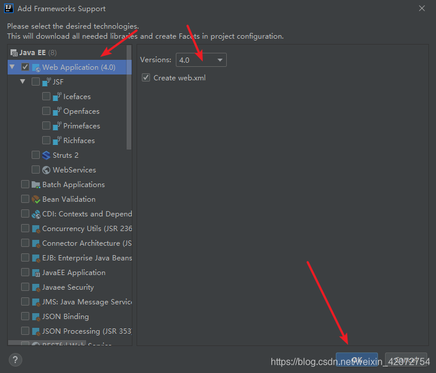Click the WebServices globe icon

(46, 170)
